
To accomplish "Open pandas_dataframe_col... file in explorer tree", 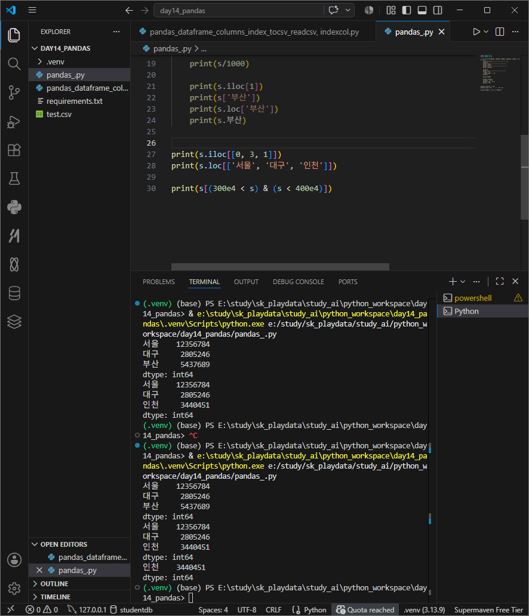I will pyautogui.click(x=79, y=88).
